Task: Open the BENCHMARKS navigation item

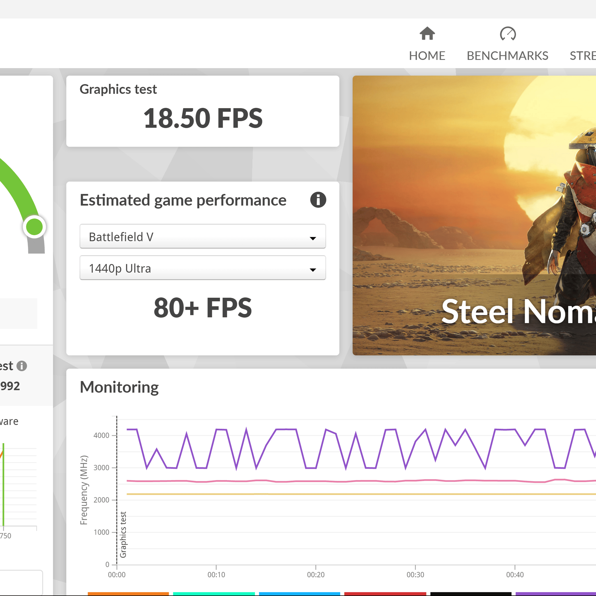Action: pyautogui.click(x=508, y=44)
